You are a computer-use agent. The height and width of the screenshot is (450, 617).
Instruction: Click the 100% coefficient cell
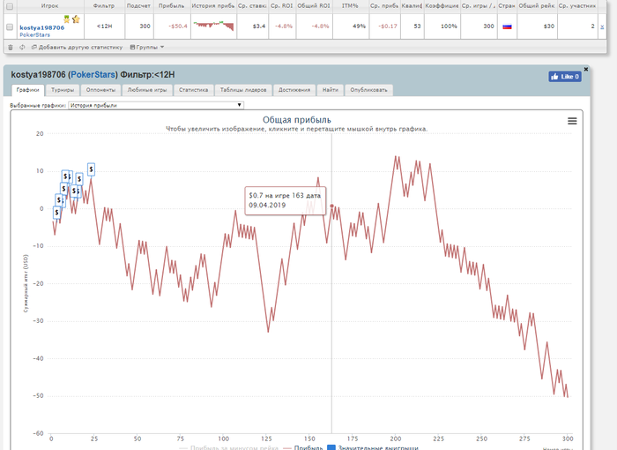tap(442, 26)
